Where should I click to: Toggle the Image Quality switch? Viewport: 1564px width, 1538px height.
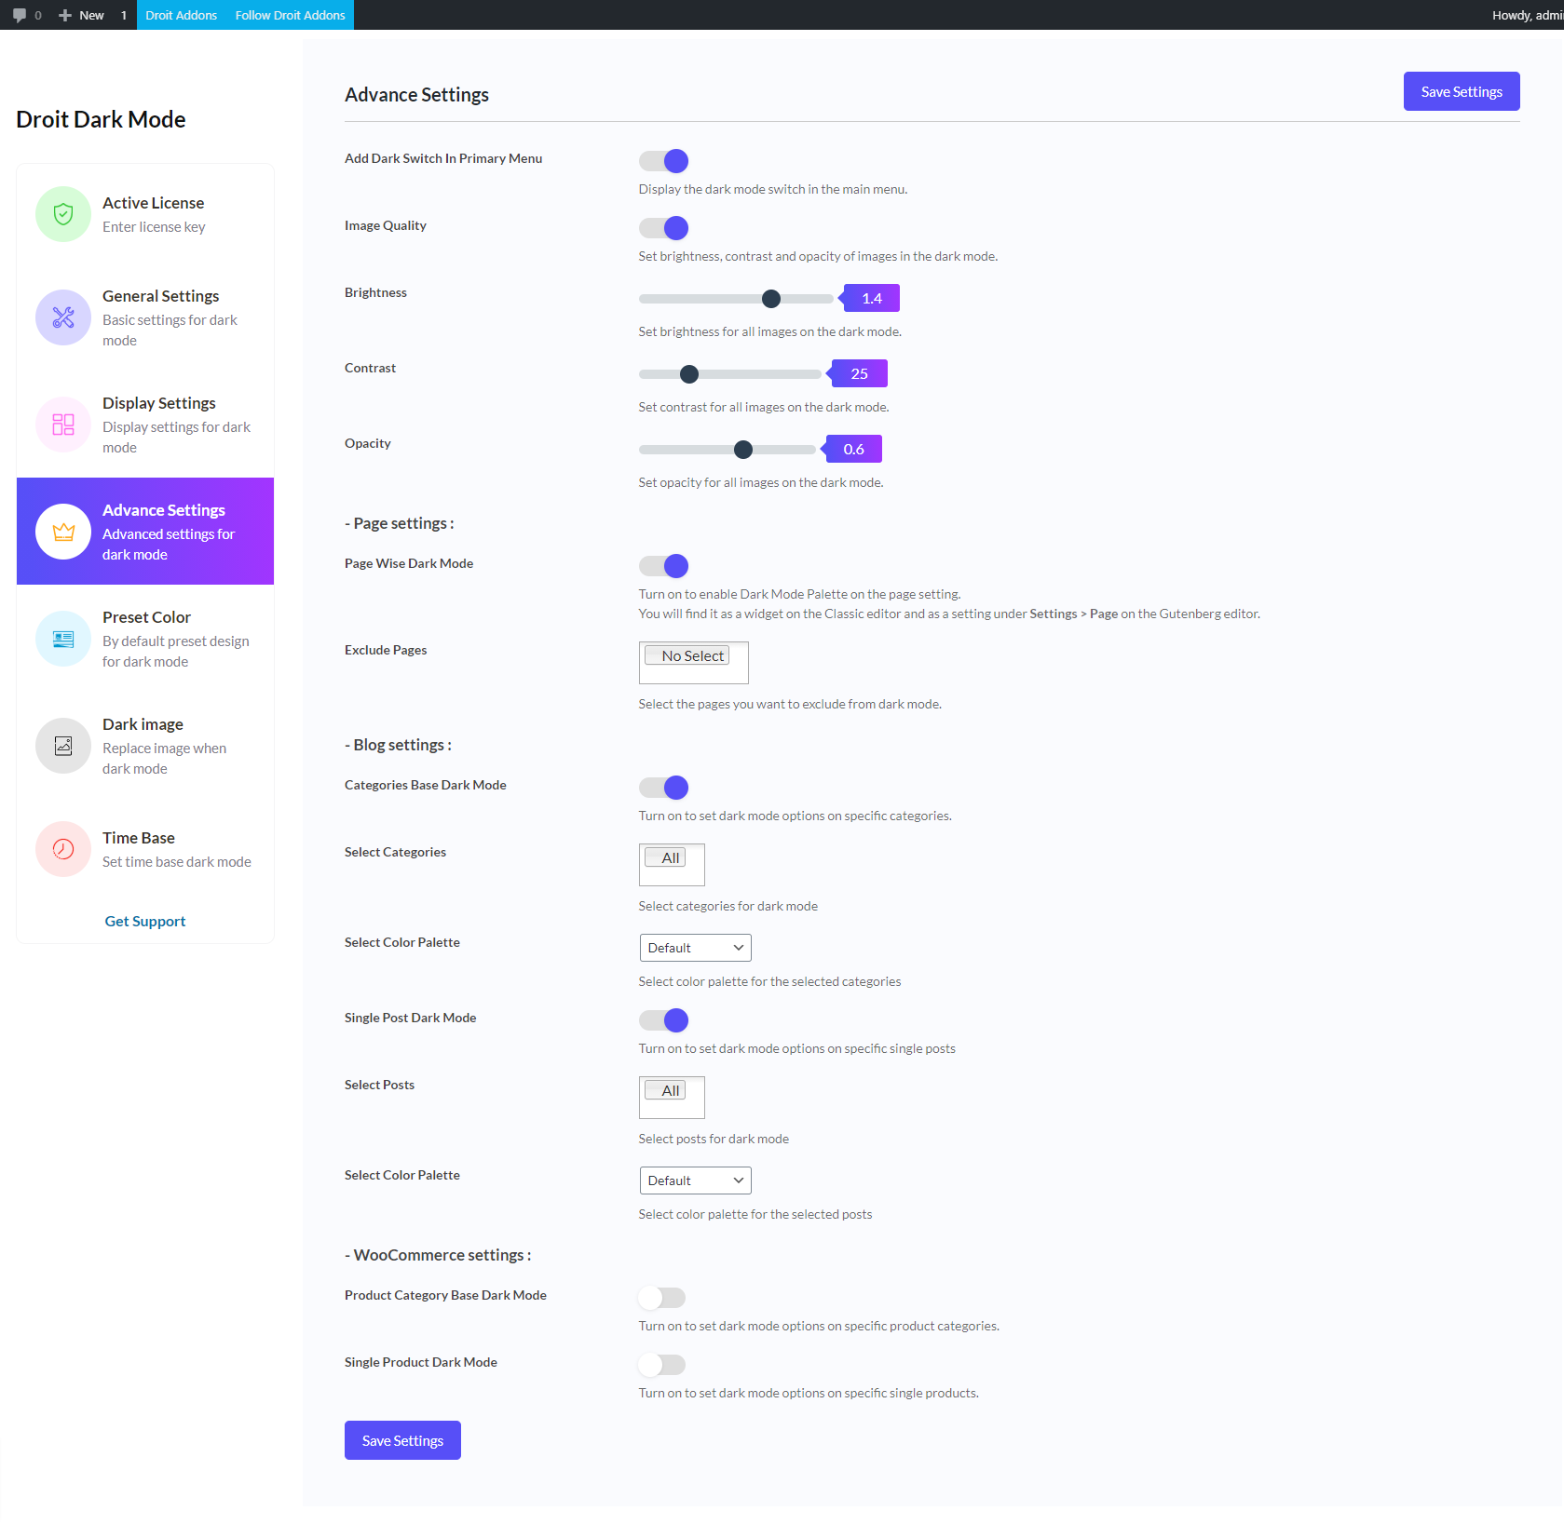(x=663, y=228)
